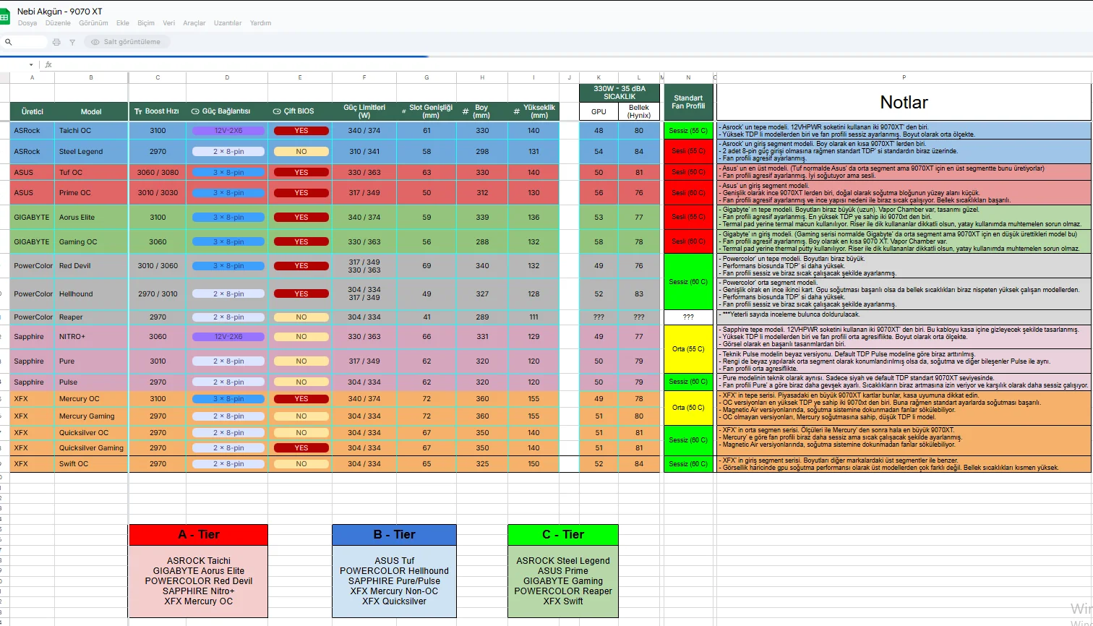Open the 3 × 8-pin chip for Red Devil
The width and height of the screenshot is (1093, 626).
click(228, 266)
